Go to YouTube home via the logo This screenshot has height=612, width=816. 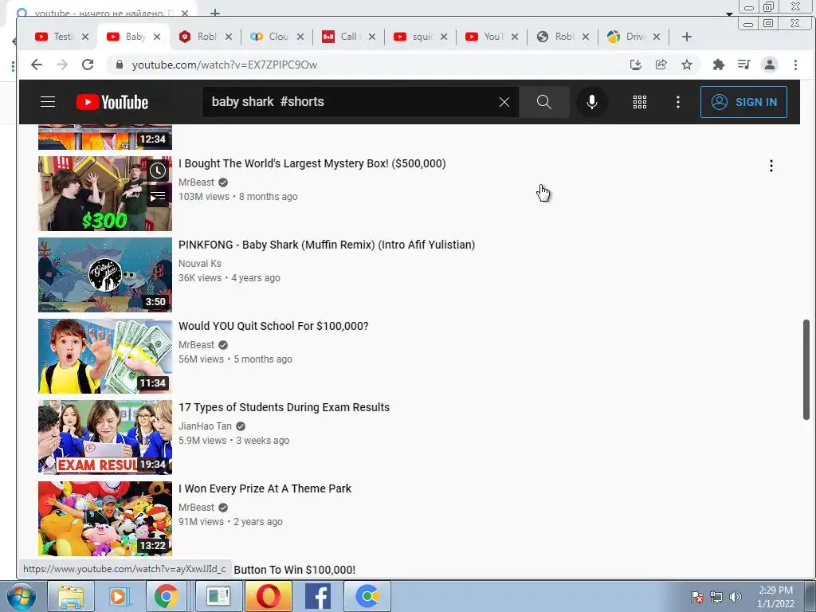click(112, 102)
